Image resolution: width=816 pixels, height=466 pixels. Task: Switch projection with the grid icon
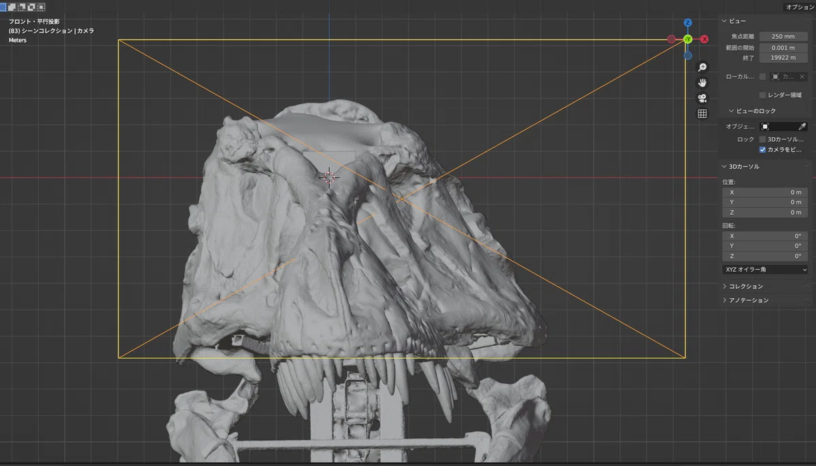coord(702,113)
